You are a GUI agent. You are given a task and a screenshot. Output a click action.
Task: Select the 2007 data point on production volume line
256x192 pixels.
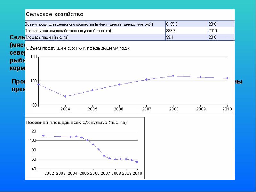(146, 79)
